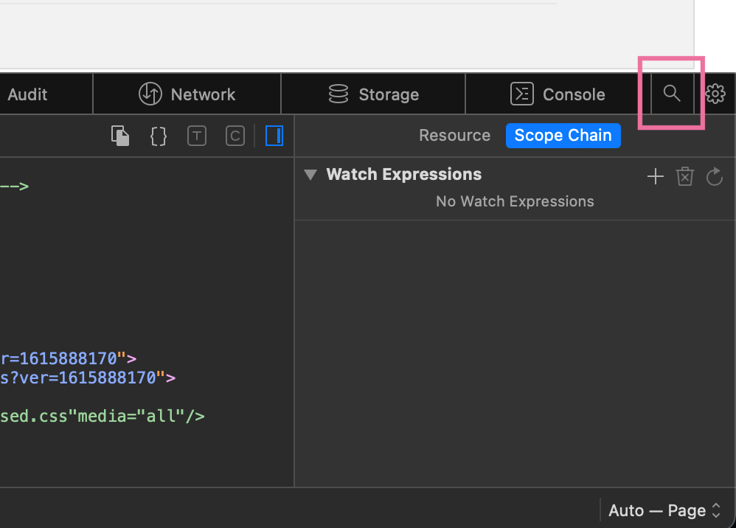The image size is (736, 528).
Task: Select the Audit tab
Action: (x=28, y=94)
